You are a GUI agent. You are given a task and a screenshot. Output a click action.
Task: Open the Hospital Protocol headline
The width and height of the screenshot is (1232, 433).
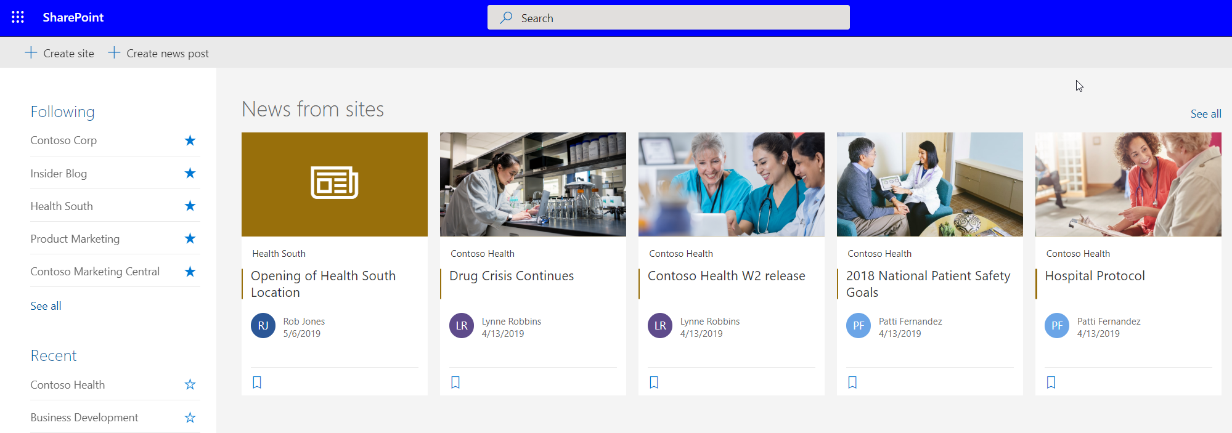(1095, 276)
